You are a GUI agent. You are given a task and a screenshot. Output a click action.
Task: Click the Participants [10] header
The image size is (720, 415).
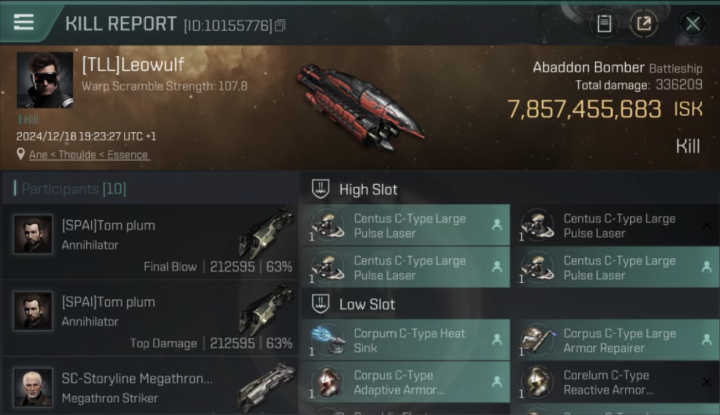point(74,189)
